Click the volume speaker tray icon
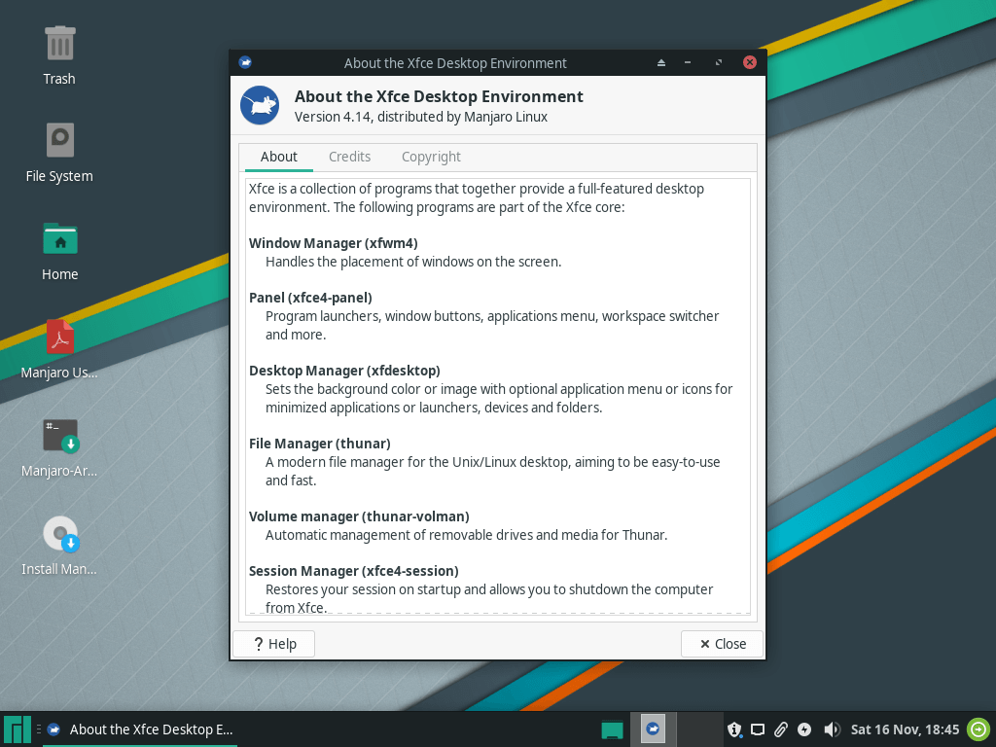Image resolution: width=996 pixels, height=747 pixels. [832, 729]
